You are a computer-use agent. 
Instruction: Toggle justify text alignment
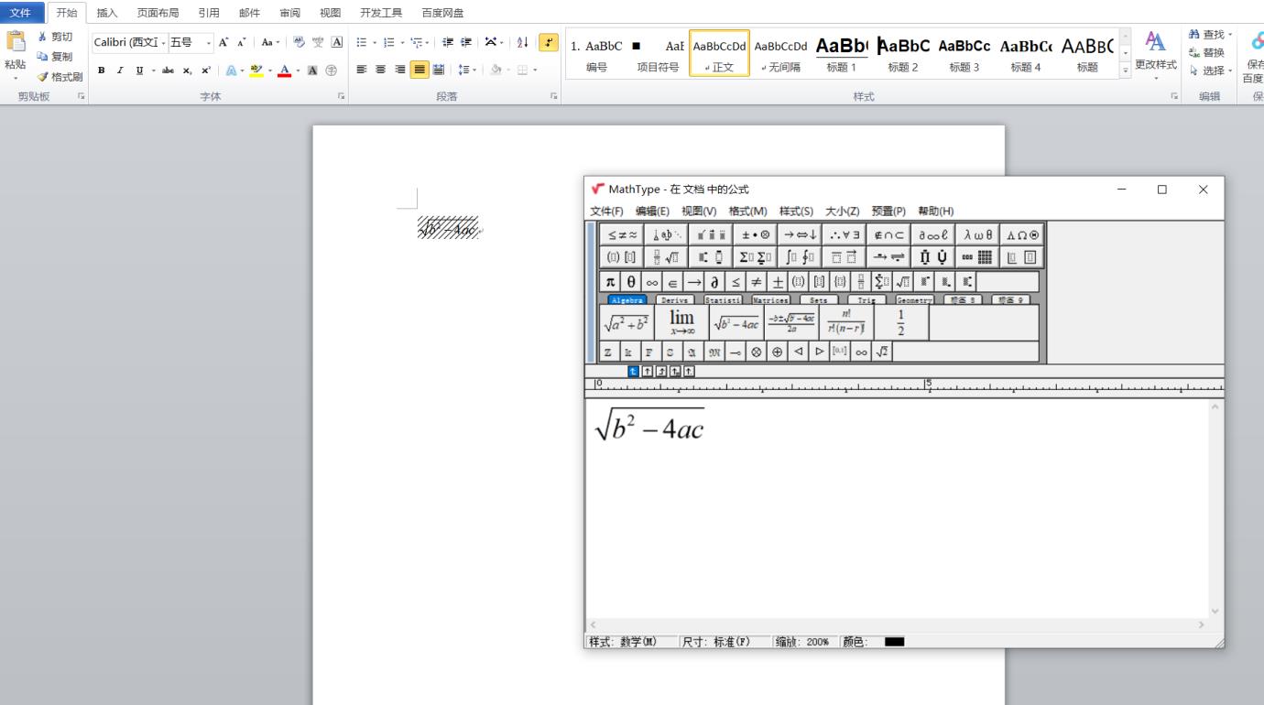click(x=419, y=70)
